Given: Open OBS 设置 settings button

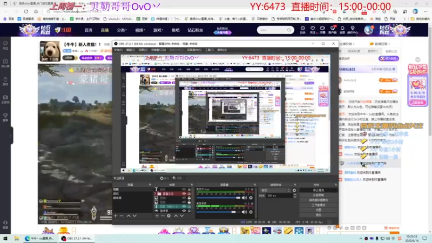Looking at the screenshot, I should (x=318, y=210).
